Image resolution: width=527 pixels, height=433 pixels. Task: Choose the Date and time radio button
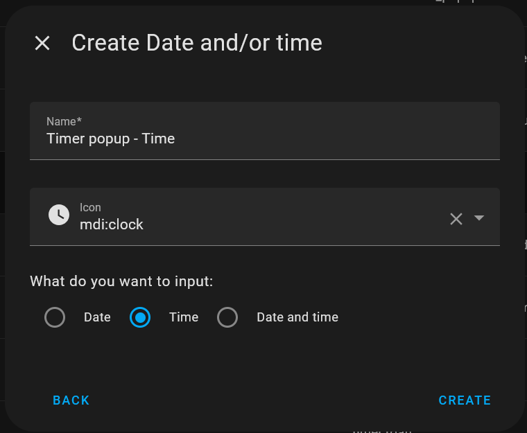pos(227,317)
